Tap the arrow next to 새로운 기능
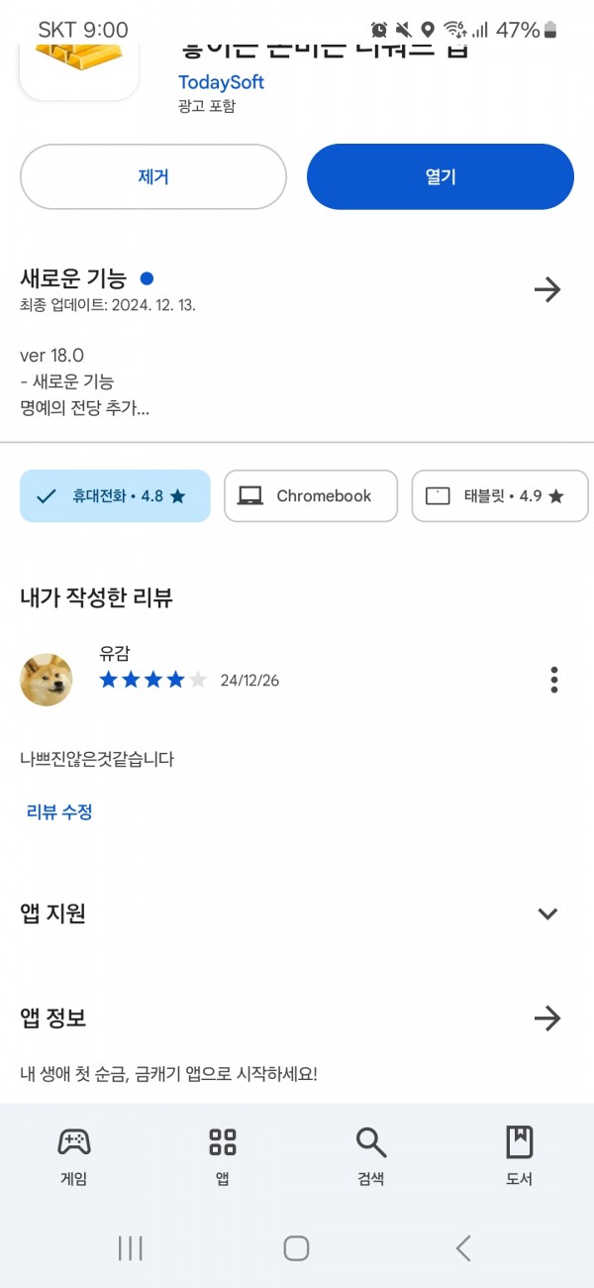The height and width of the screenshot is (1288, 594). coord(547,289)
